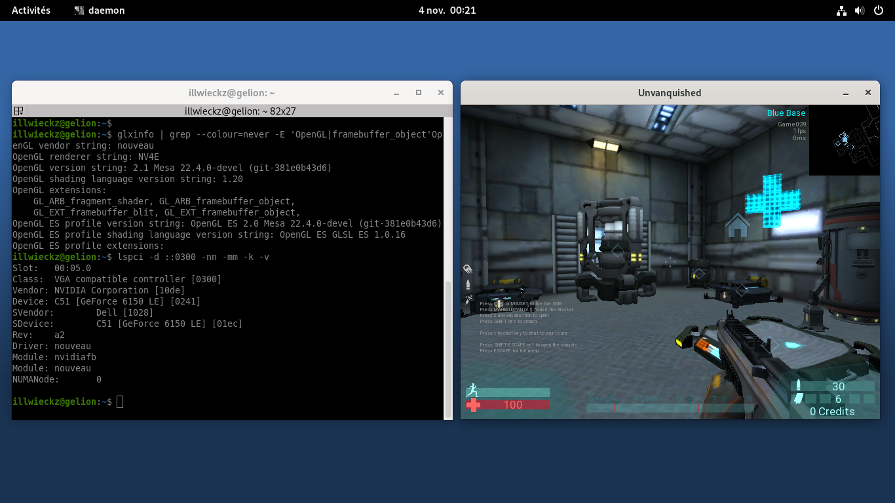Click the magazine icon beside clips 6
The image size is (895, 503).
click(798, 399)
